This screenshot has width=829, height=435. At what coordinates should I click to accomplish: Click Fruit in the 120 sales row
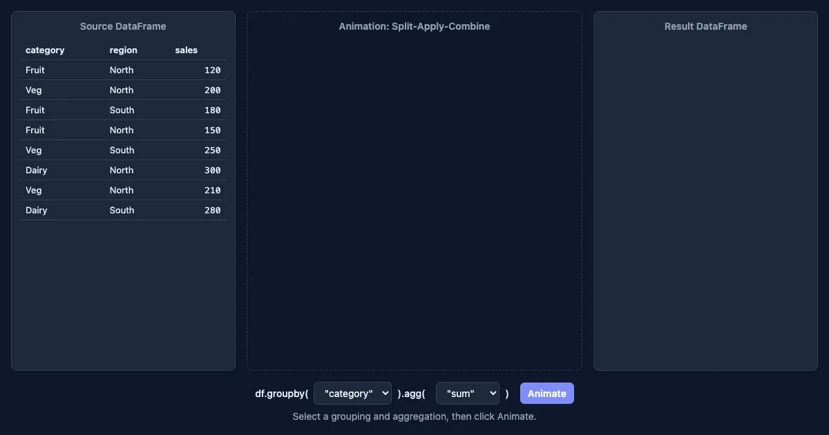35,70
